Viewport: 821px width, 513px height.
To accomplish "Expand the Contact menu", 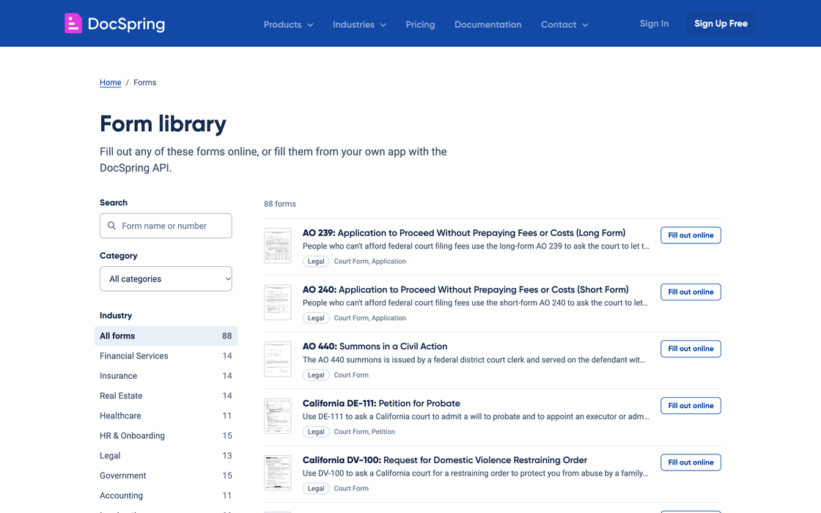I will point(564,25).
